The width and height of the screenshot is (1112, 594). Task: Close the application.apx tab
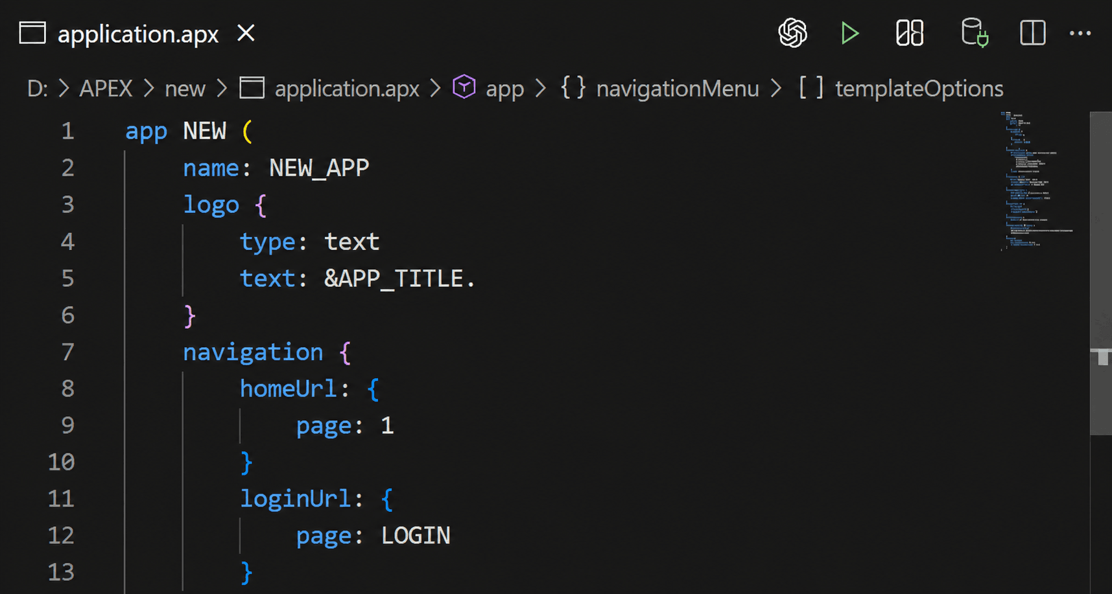click(246, 33)
